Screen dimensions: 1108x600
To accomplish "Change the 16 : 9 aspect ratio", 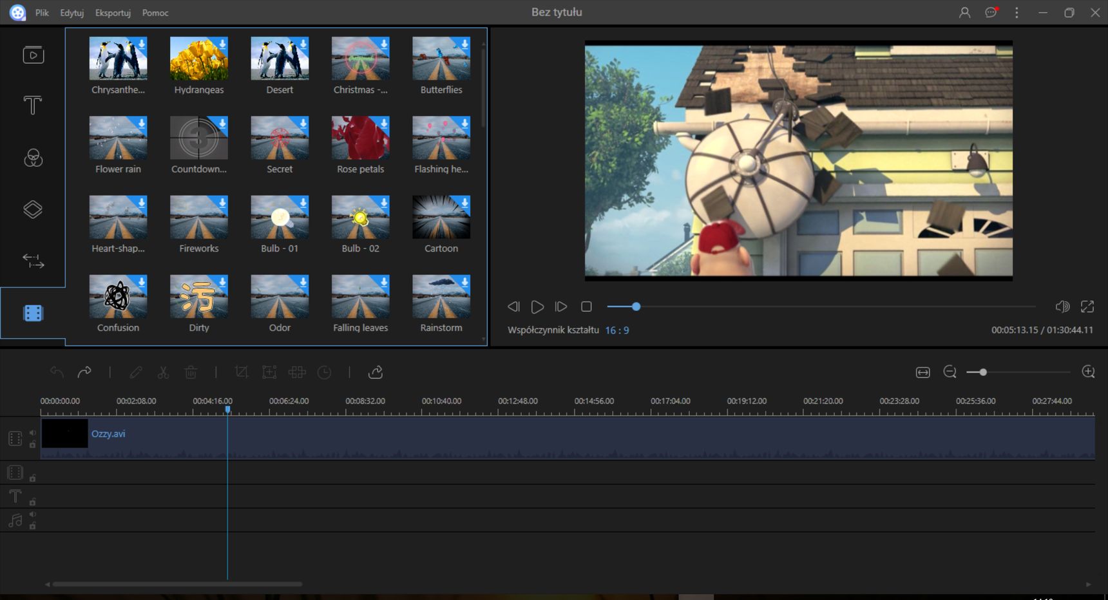I will [616, 330].
